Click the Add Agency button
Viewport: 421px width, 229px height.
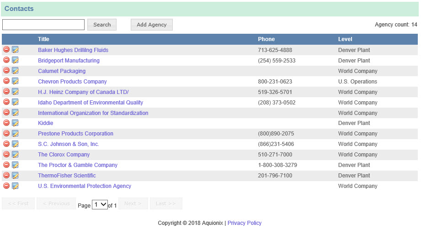point(152,25)
